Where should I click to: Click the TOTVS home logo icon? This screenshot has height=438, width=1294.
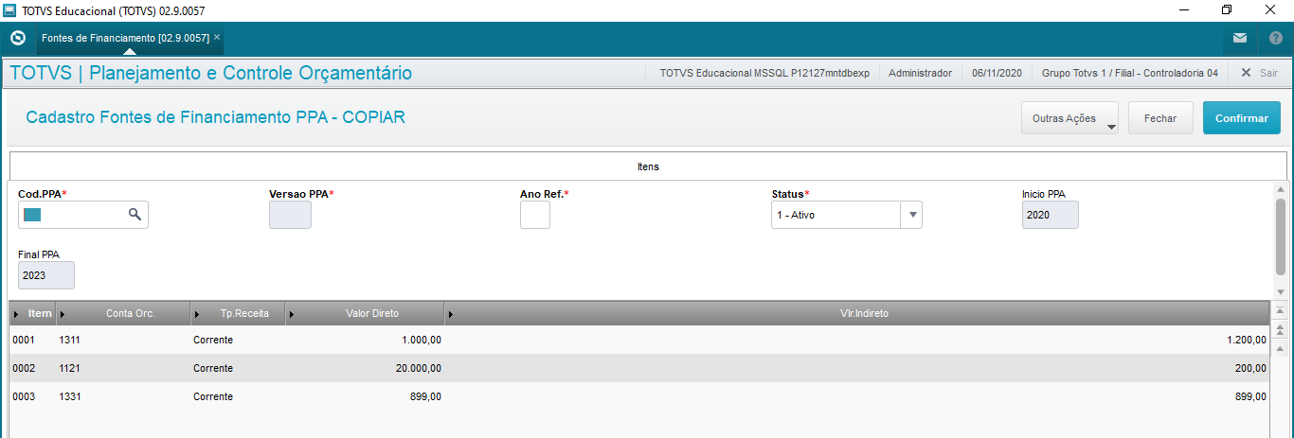pyautogui.click(x=17, y=38)
